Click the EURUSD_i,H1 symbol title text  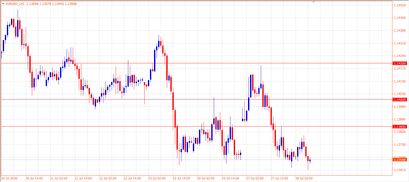coord(15,4)
